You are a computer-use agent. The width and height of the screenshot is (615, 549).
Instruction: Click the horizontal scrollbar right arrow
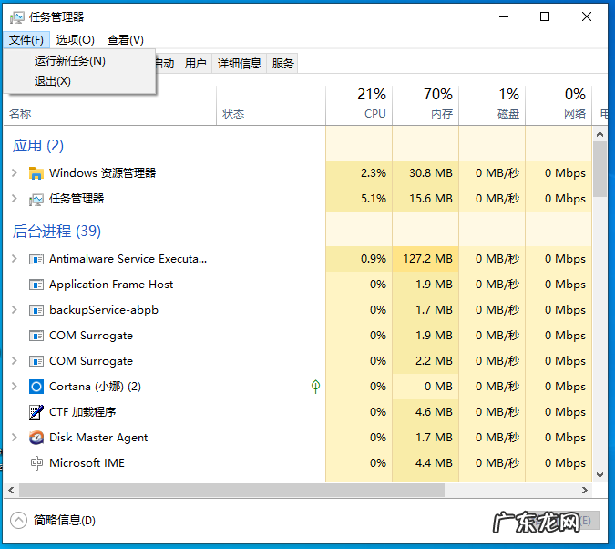pyautogui.click(x=585, y=490)
